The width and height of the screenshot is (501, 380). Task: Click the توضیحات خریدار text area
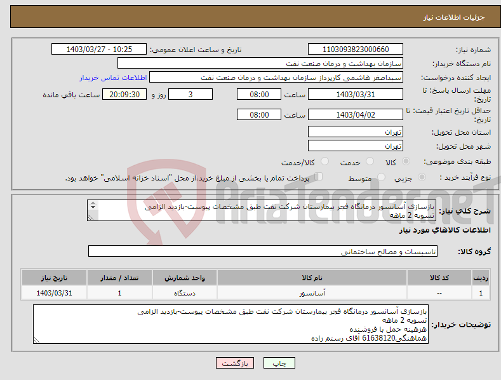point(230,324)
